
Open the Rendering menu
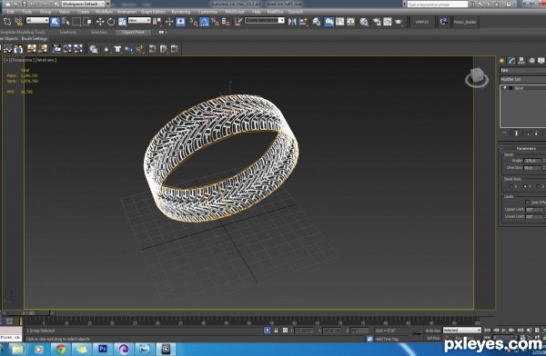[181, 12]
